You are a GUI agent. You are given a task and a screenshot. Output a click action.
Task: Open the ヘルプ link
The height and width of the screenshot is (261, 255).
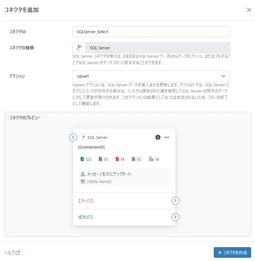(12, 253)
